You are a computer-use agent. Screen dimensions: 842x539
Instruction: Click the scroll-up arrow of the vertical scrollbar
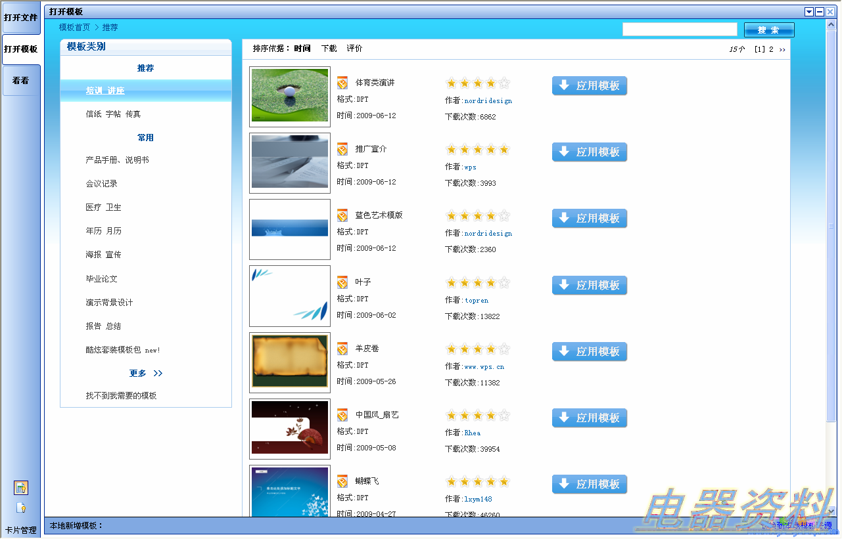(831, 25)
